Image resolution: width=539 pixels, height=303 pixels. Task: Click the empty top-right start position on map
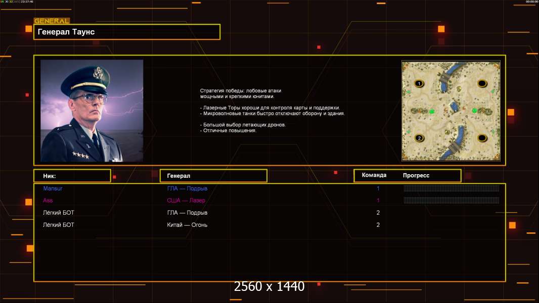(482, 83)
